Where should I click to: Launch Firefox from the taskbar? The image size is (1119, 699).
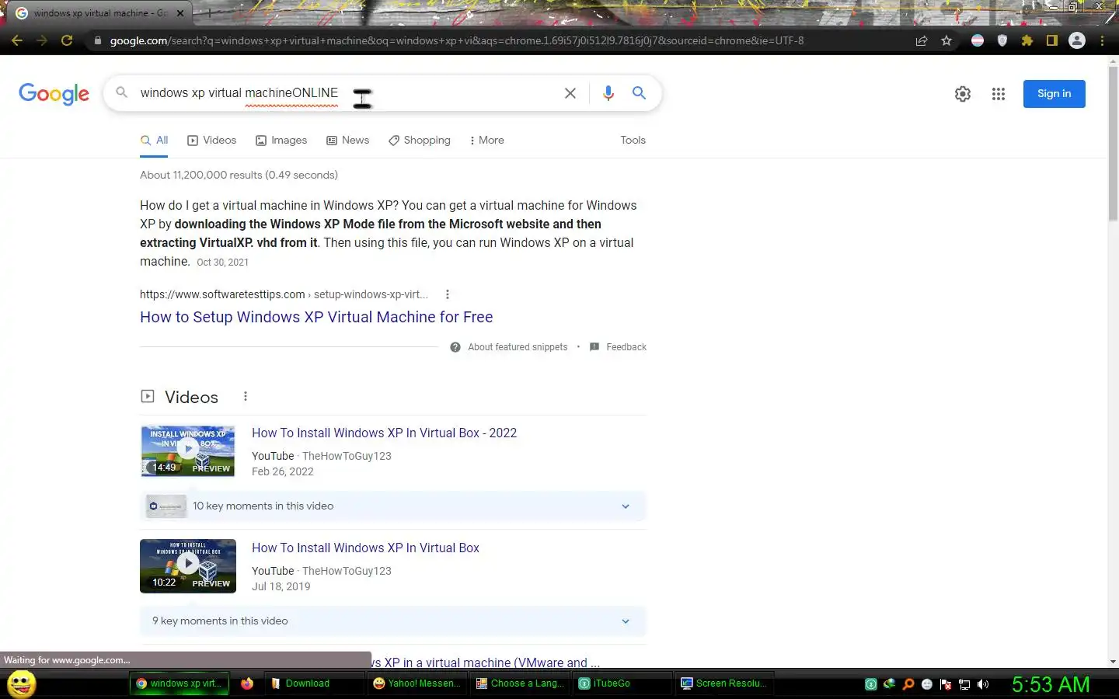[247, 683]
